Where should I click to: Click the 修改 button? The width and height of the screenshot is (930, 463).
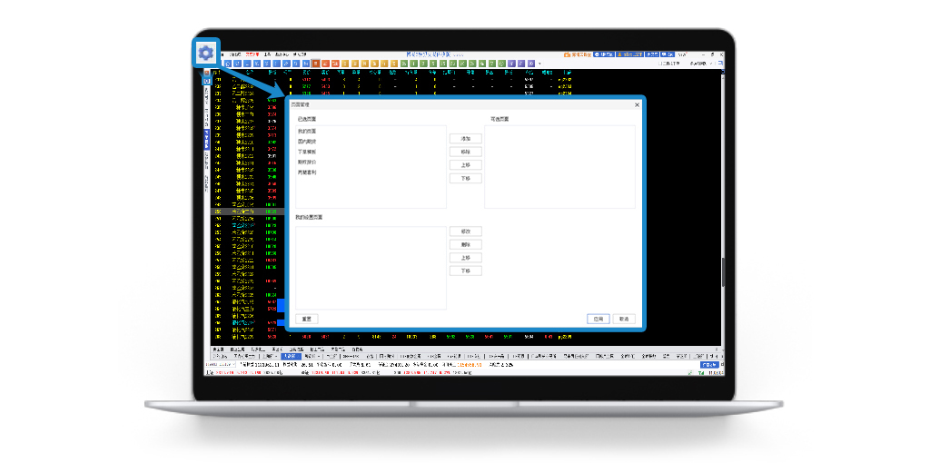pyautogui.click(x=465, y=231)
